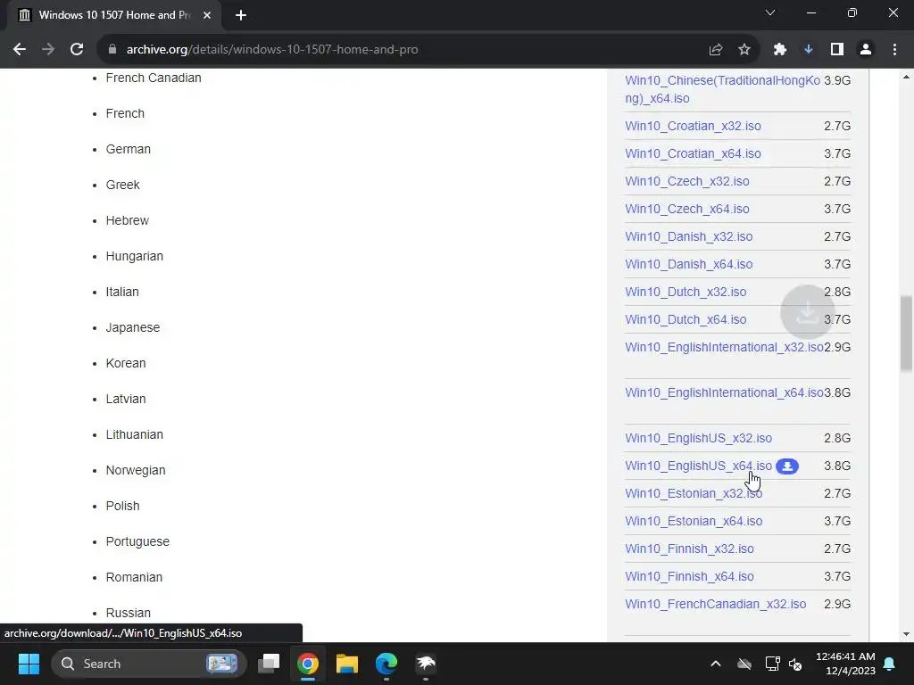Download Win10_Estonian_x64.iso
914x685 pixels.
(x=694, y=521)
